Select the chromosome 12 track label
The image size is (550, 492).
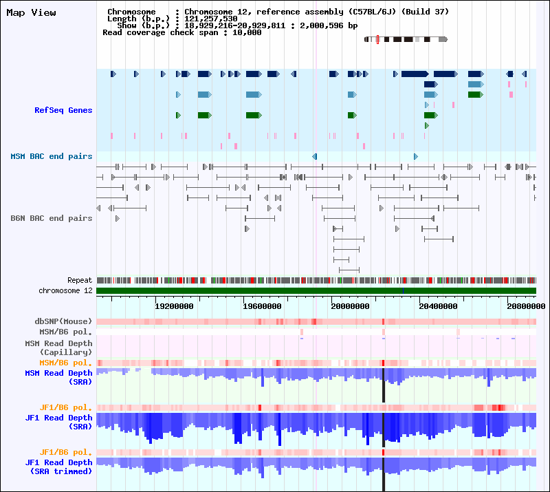click(x=65, y=290)
